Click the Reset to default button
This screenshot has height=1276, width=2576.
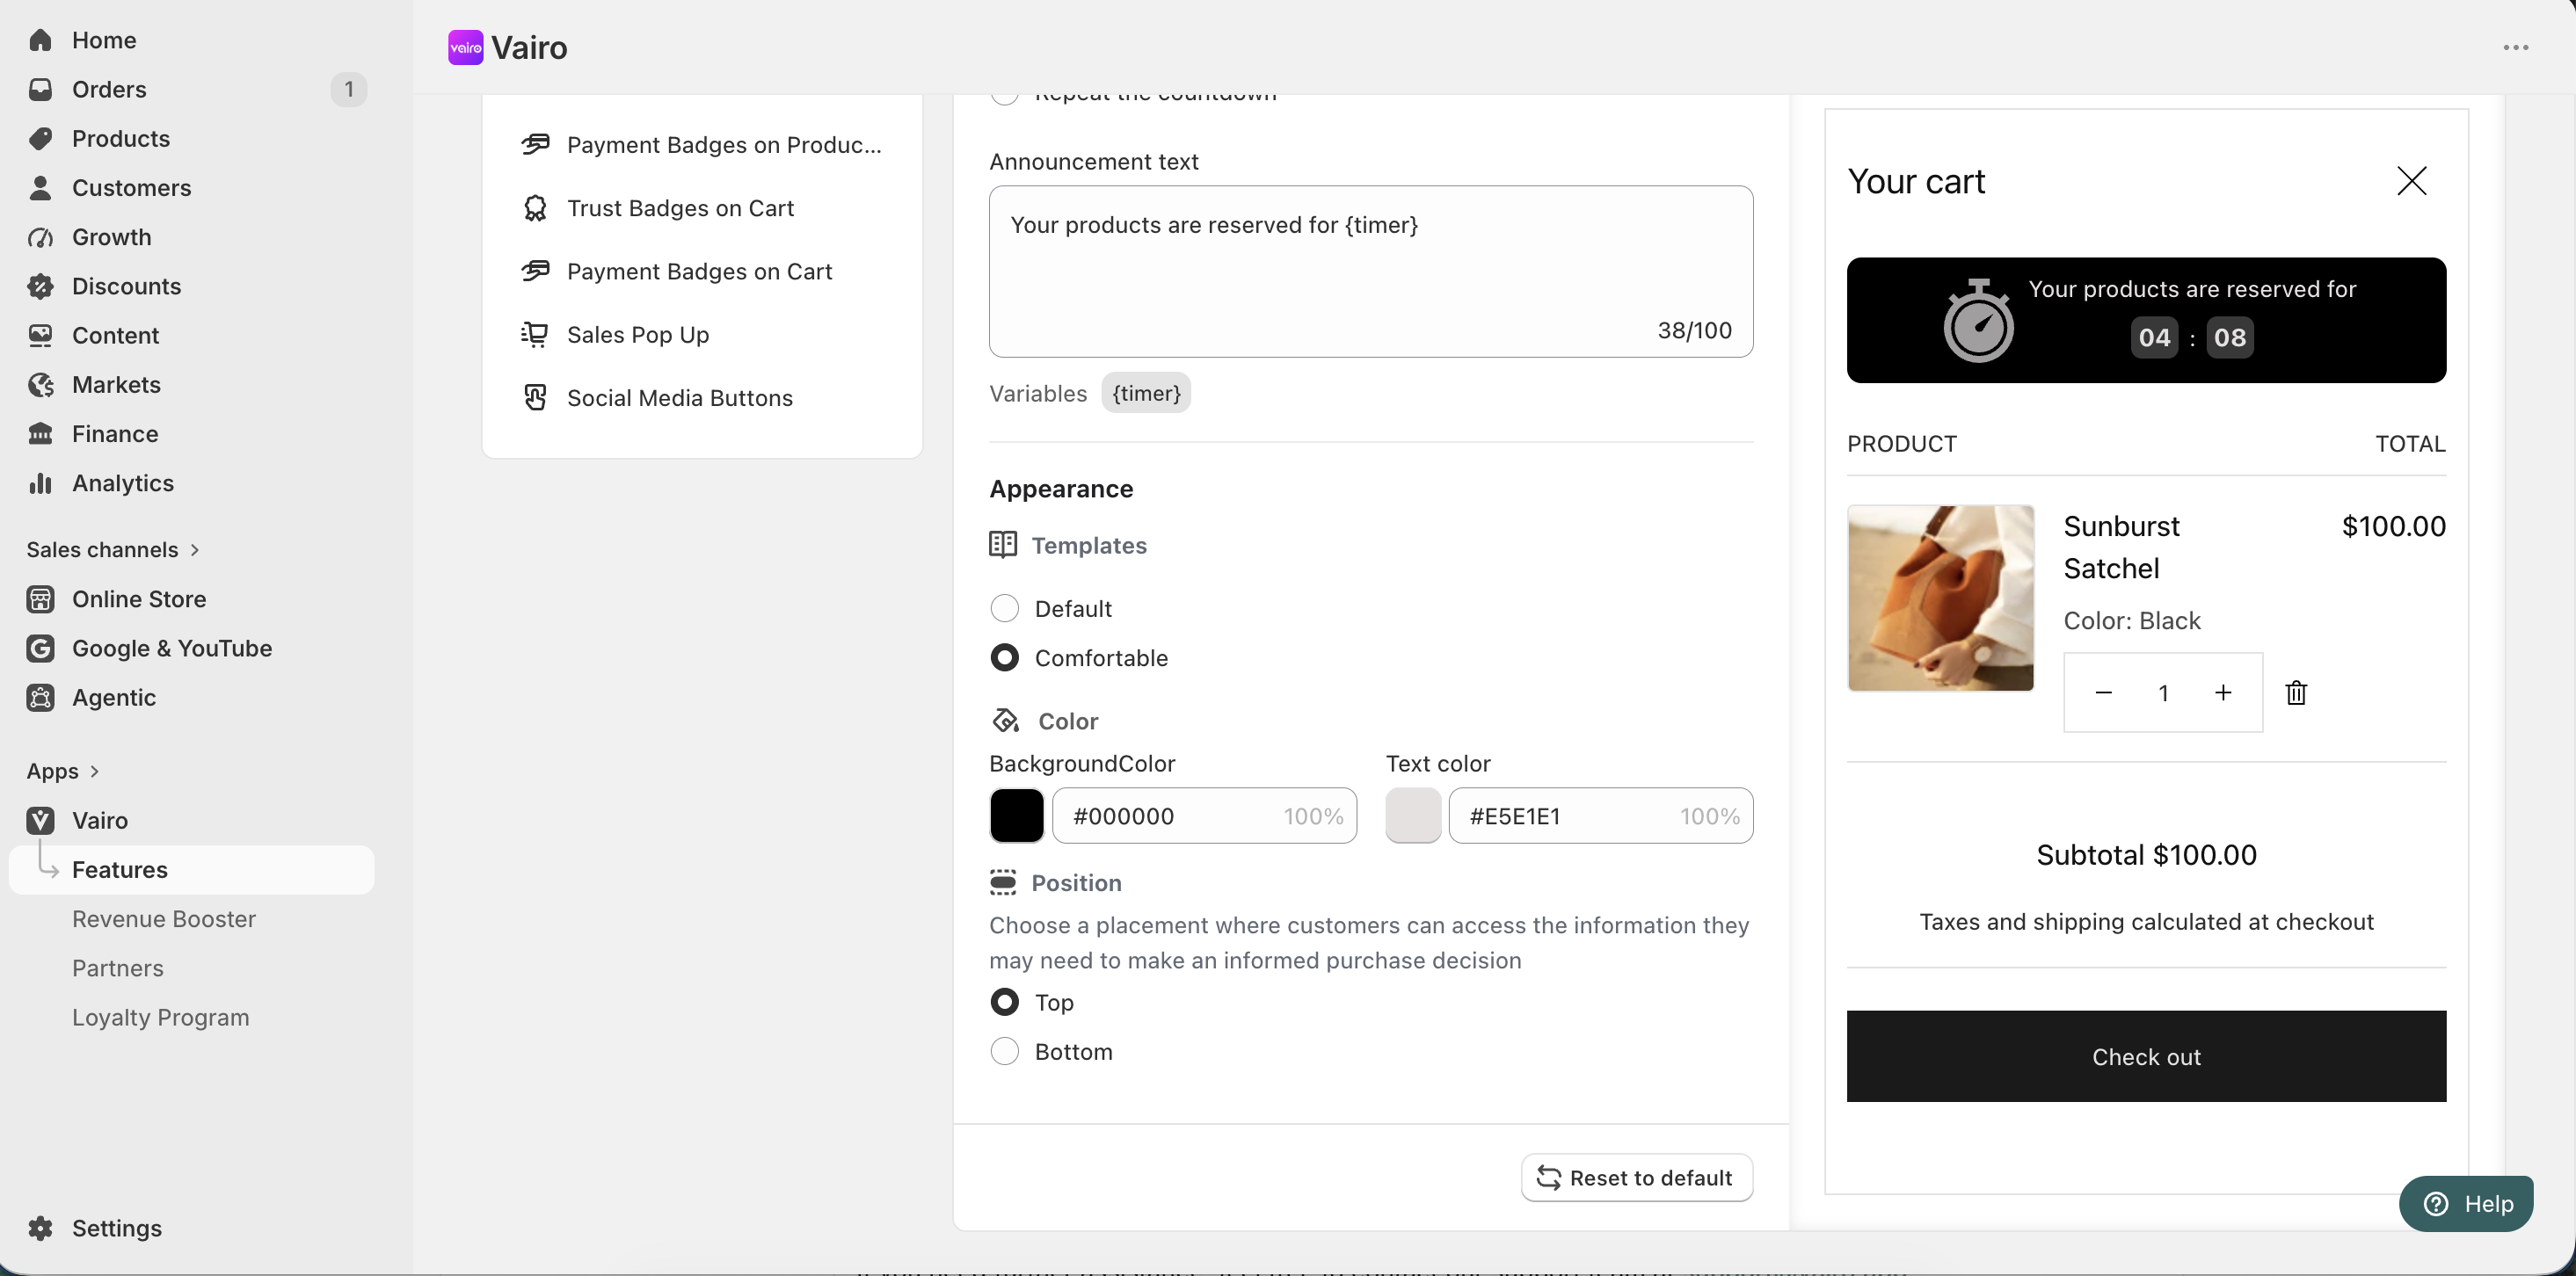(x=1636, y=1178)
